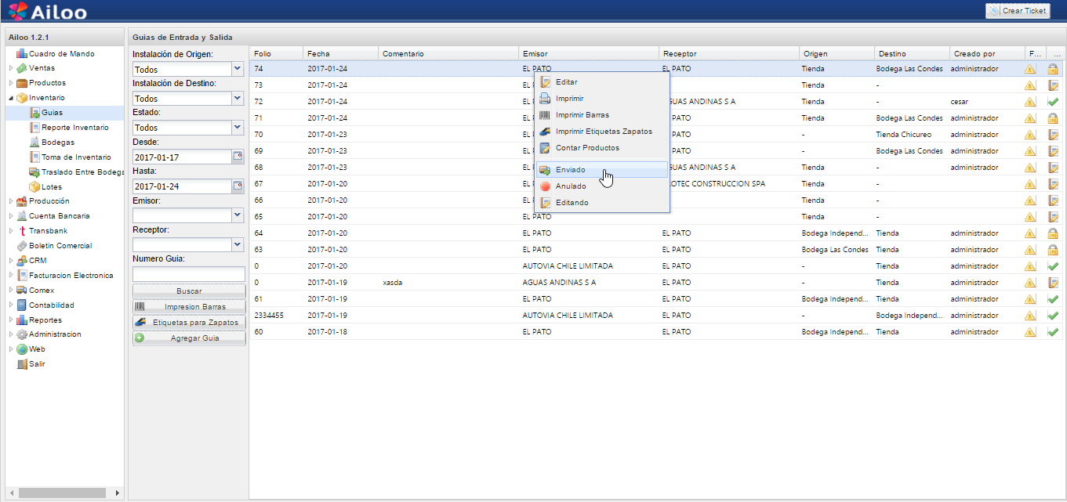Screen dimensions: 1067x502
Task: Click lock icon on folio 63 row
Action: click(x=1053, y=250)
